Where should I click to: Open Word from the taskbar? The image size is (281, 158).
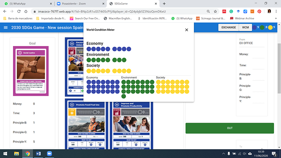point(38,154)
